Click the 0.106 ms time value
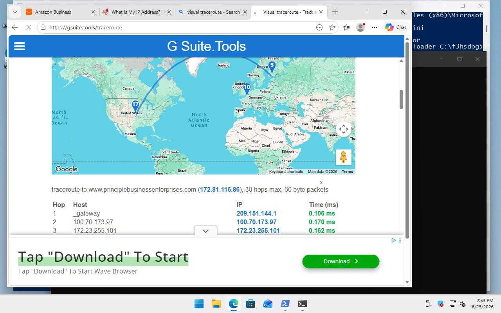 click(322, 214)
